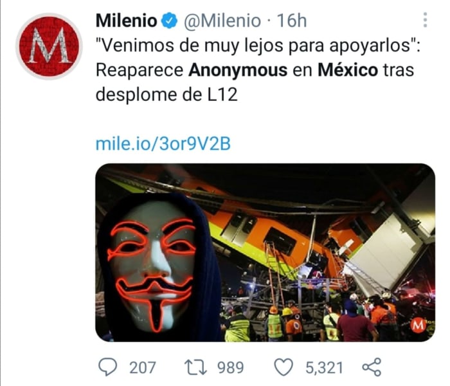Image resolution: width=450 pixels, height=386 pixels.
Task: Click the 5,321 likes count
Action: pos(324,367)
